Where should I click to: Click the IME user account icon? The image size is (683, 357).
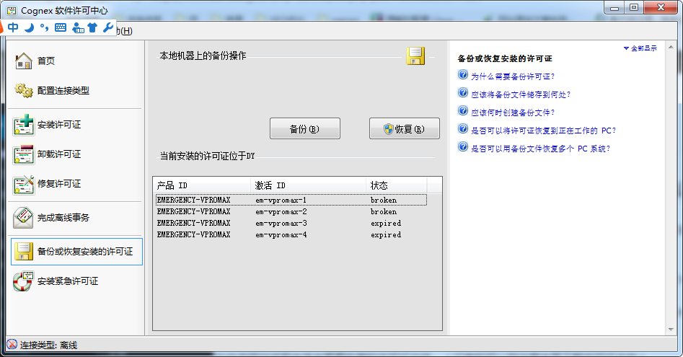coord(78,28)
